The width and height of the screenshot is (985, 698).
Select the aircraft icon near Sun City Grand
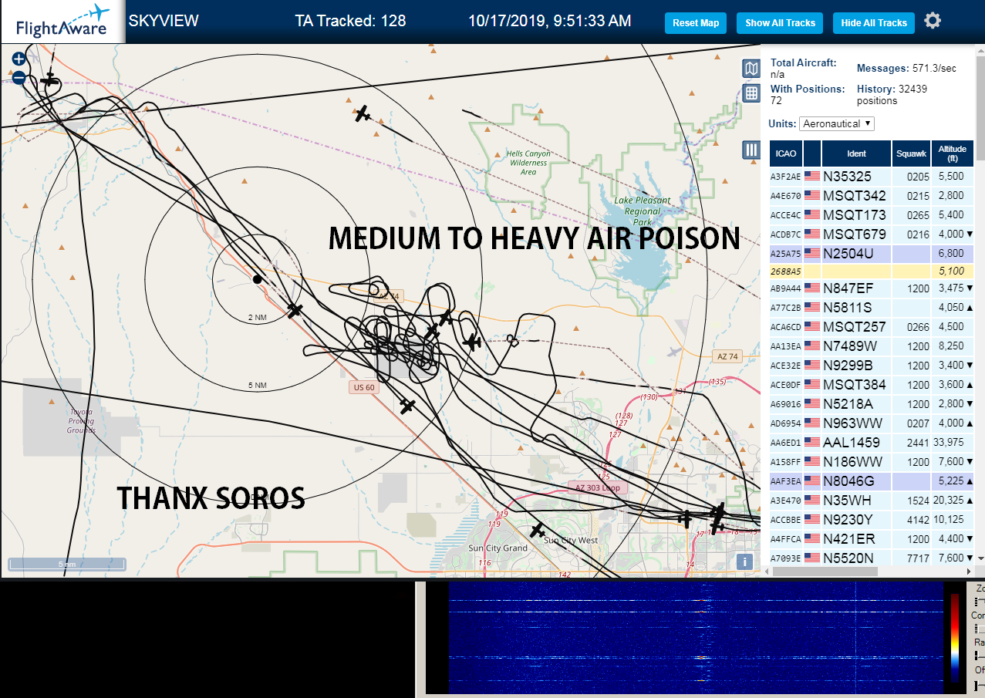tap(538, 531)
